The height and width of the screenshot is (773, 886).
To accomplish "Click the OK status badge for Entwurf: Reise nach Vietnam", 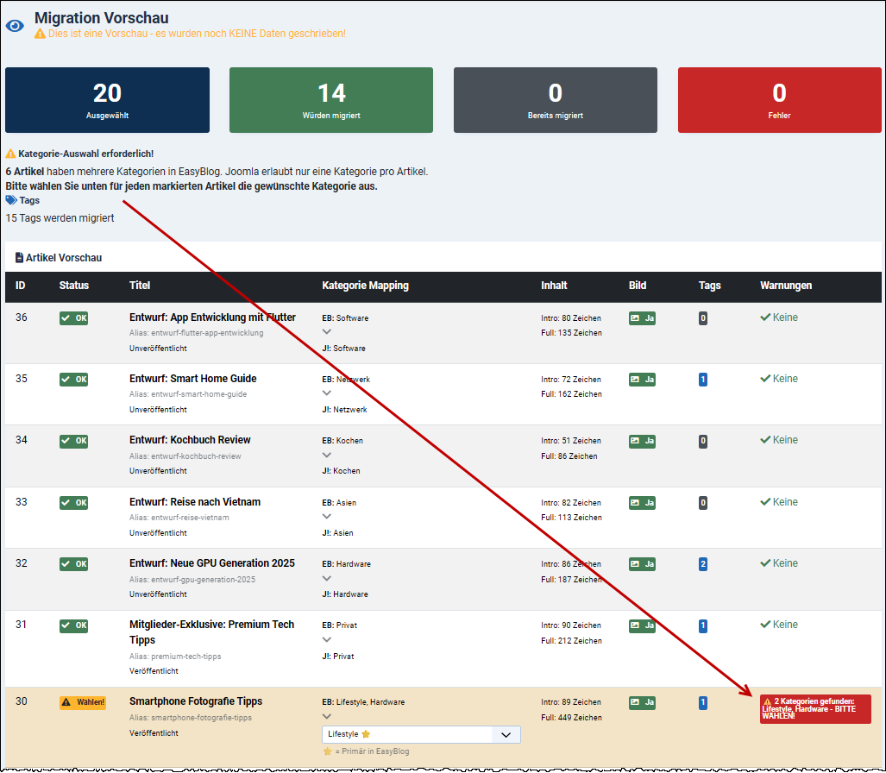I will point(72,502).
